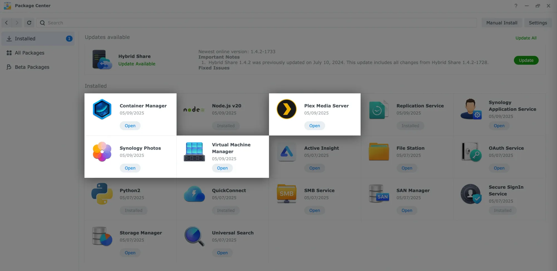Click Installed status under Python2

133,210
